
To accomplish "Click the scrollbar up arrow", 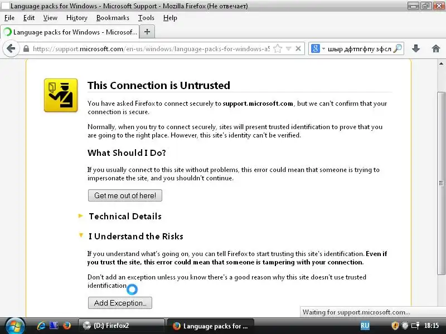I will [441, 63].
